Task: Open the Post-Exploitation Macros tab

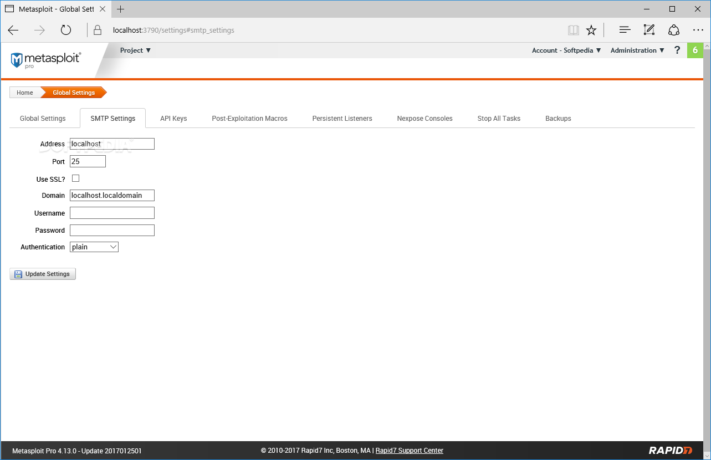Action: pyautogui.click(x=249, y=119)
